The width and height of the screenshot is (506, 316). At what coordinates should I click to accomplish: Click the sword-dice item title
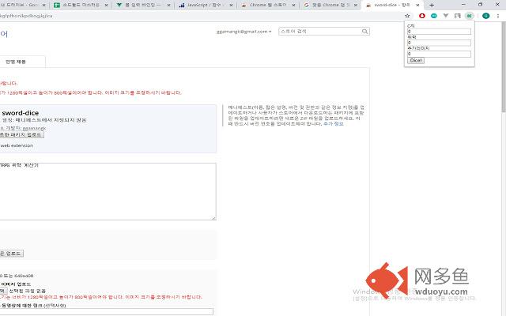pos(21,113)
